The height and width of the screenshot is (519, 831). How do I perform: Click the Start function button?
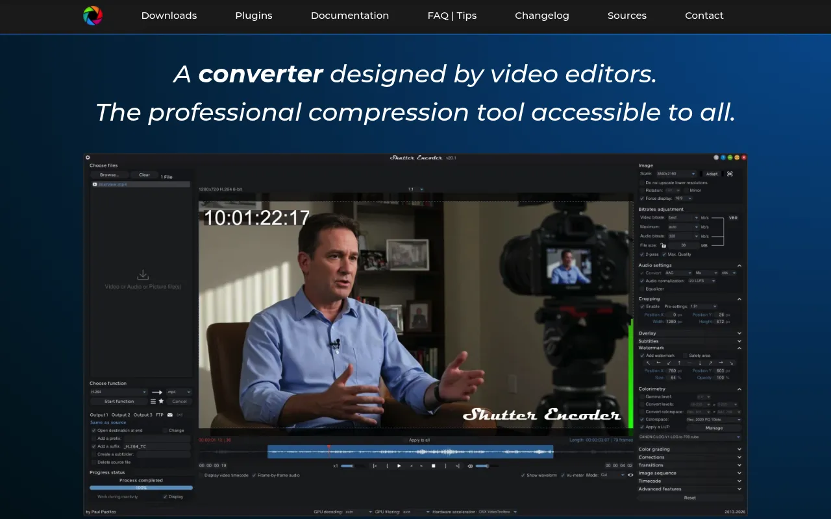tap(119, 401)
